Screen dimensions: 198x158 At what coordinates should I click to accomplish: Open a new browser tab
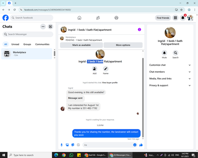(15, 3)
